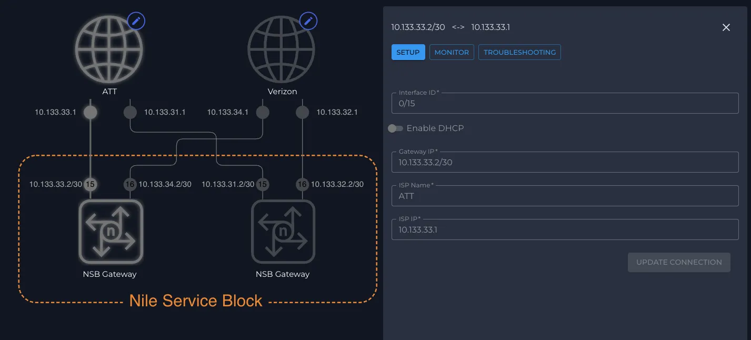Open the pencil edit icon on Verizon

coord(308,21)
